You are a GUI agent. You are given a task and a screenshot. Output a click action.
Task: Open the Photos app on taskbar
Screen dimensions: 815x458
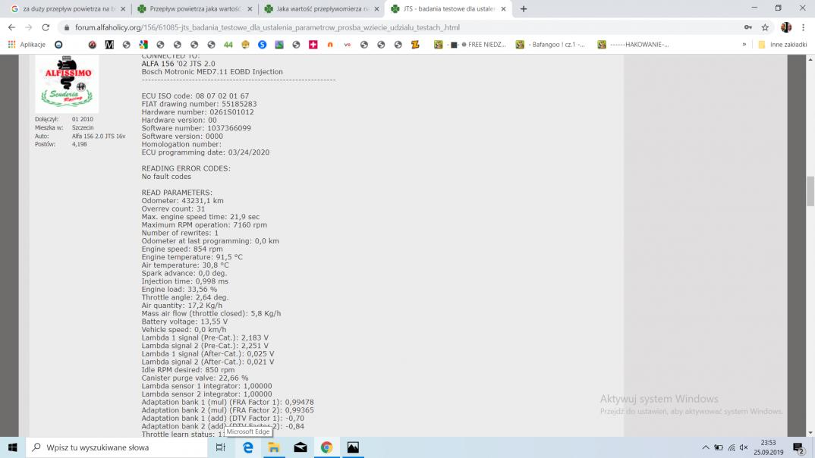click(353, 447)
